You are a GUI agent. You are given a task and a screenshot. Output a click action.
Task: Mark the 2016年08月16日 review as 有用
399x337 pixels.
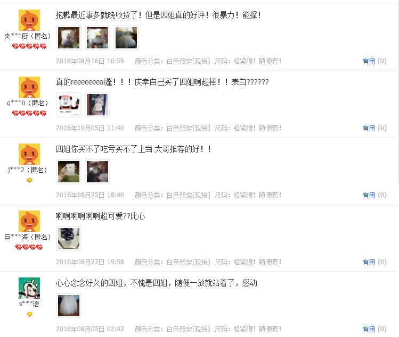coord(369,61)
